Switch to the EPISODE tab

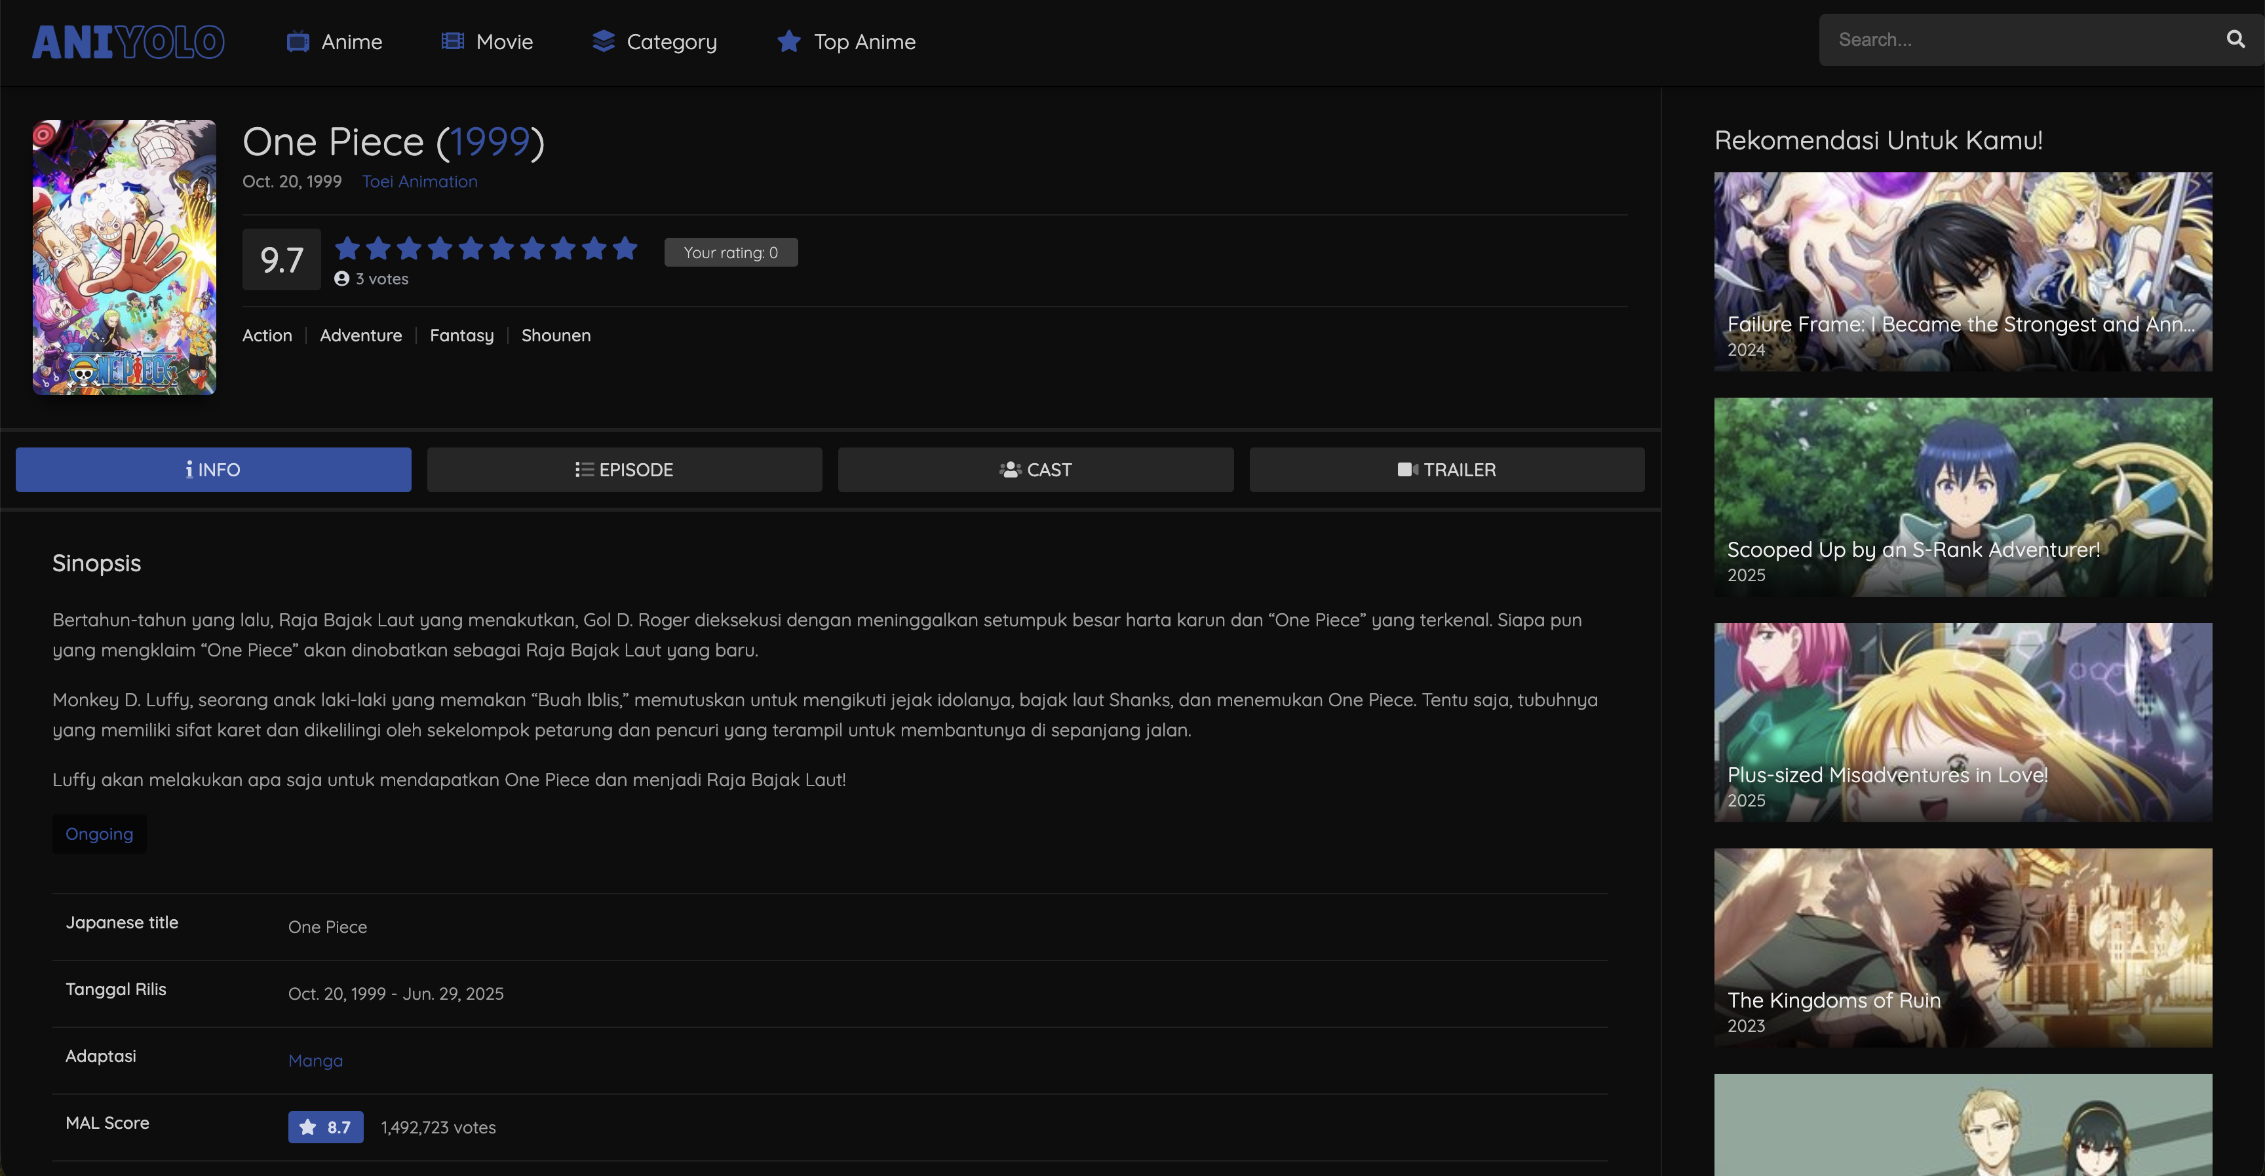coord(625,469)
